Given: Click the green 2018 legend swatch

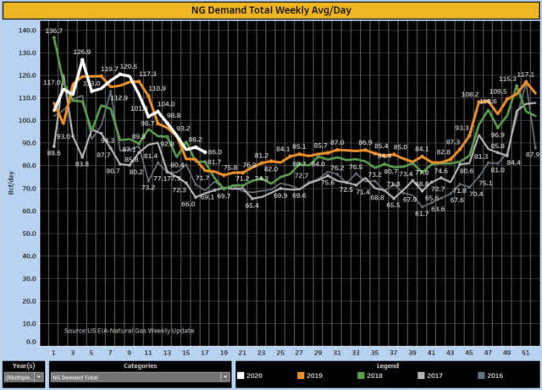Looking at the screenshot, I should pyautogui.click(x=361, y=376).
